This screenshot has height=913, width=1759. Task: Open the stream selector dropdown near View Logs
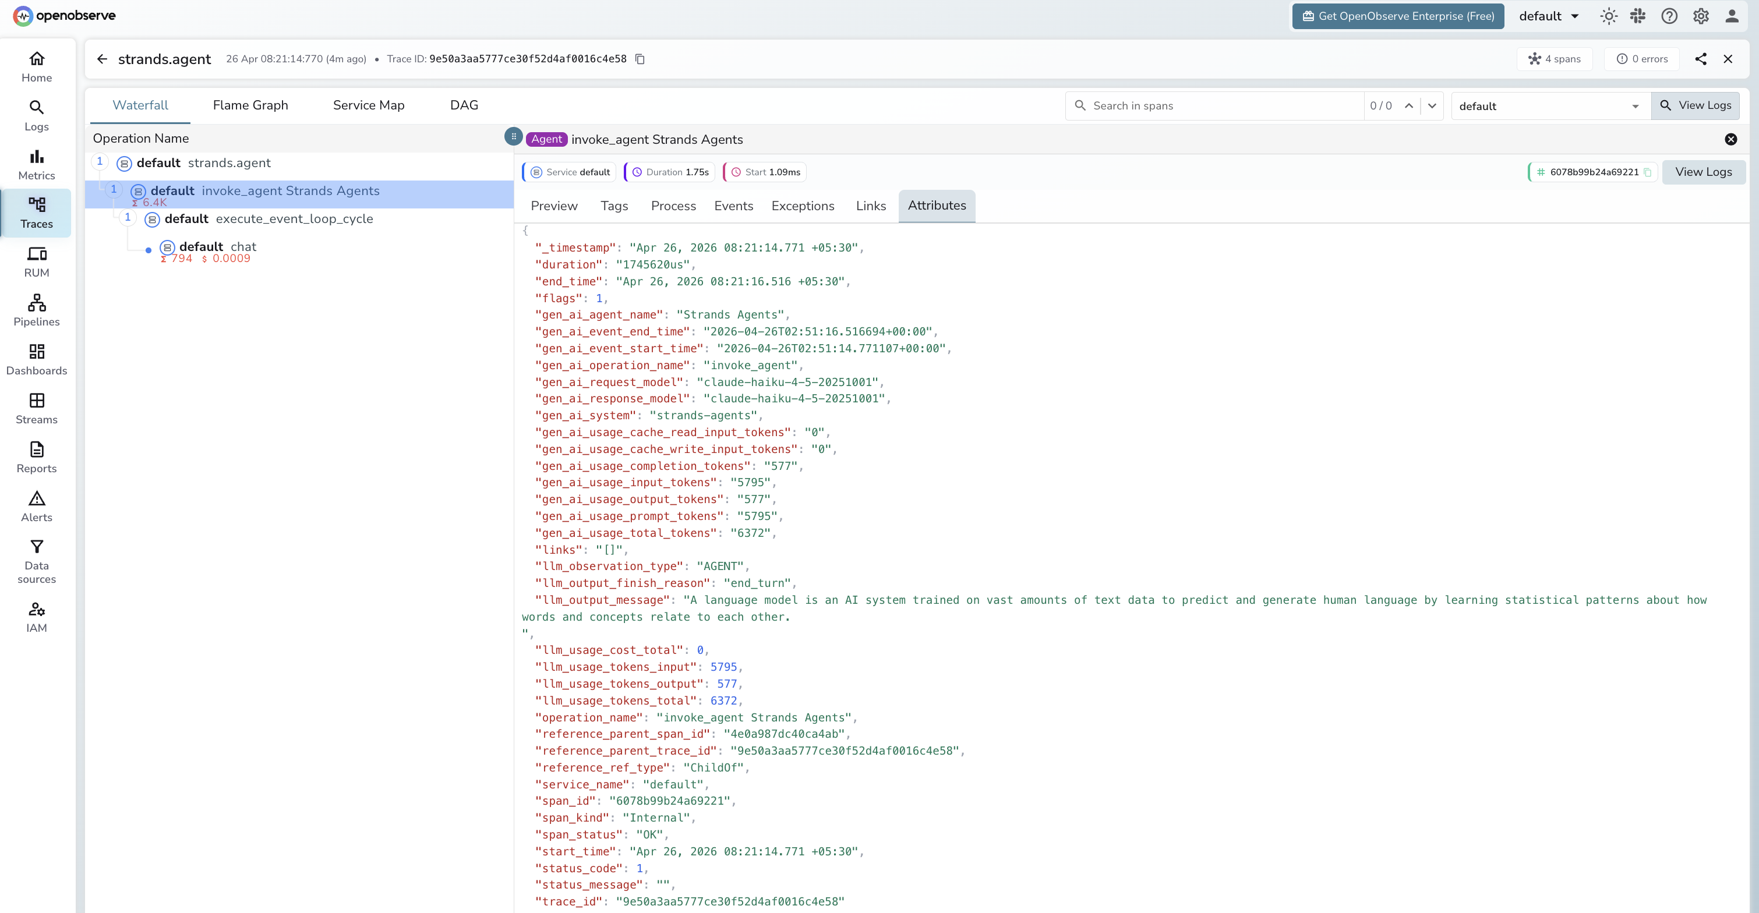(1550, 105)
